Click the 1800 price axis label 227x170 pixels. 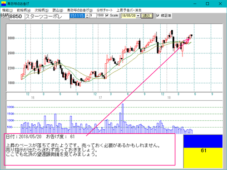coord(11,83)
